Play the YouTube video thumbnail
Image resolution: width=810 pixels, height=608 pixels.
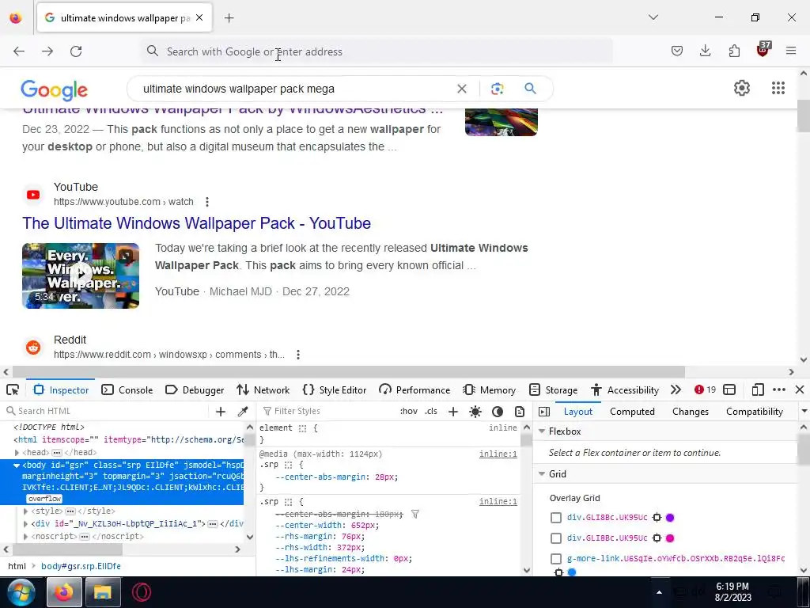(x=81, y=275)
